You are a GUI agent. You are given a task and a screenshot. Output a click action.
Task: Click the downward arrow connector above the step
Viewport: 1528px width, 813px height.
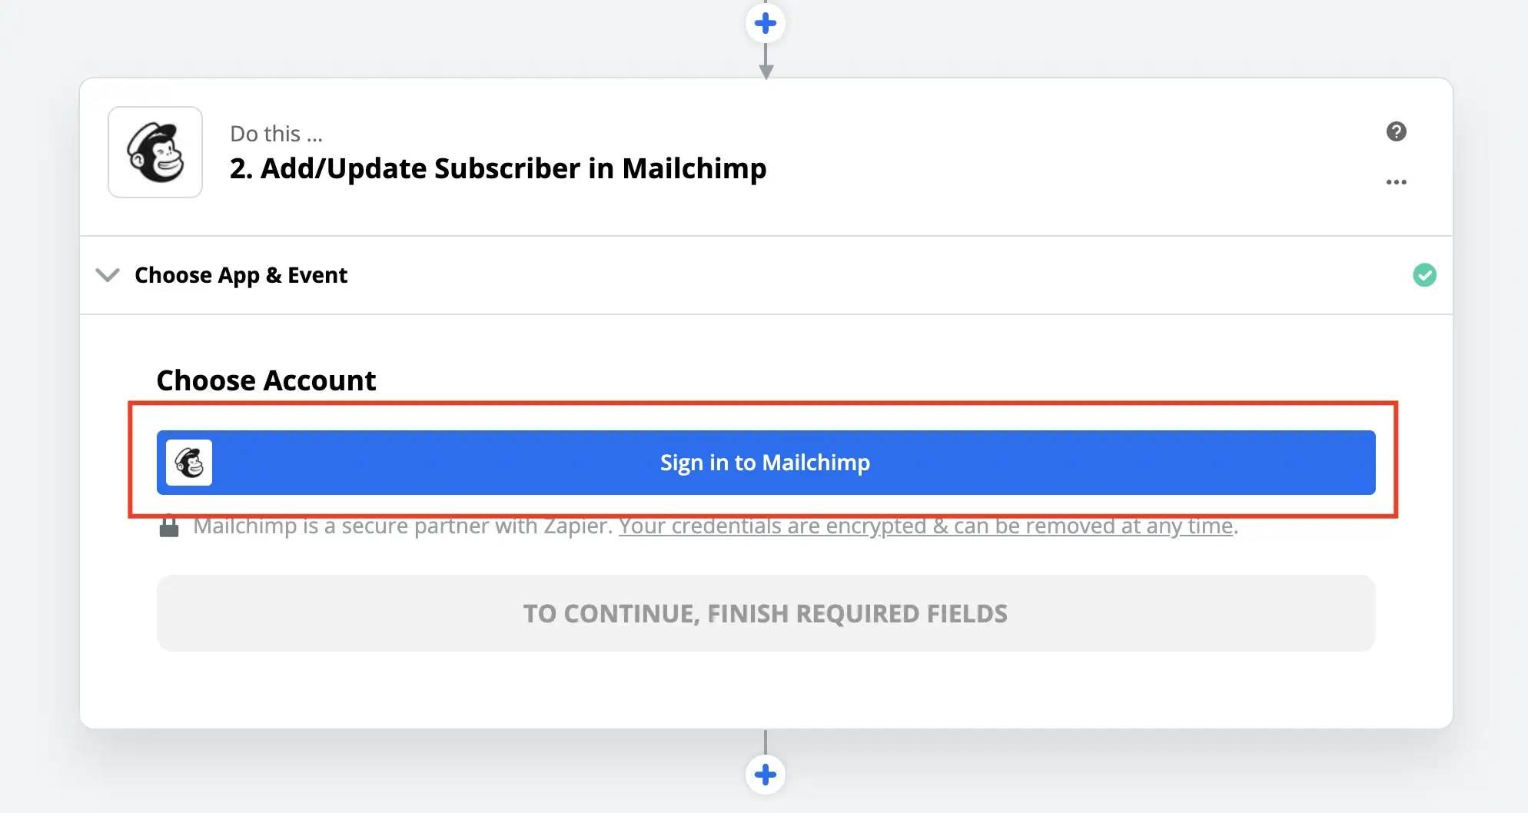pyautogui.click(x=766, y=69)
